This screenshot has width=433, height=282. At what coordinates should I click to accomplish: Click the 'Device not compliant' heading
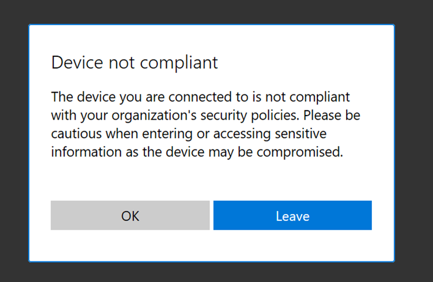coord(134,63)
